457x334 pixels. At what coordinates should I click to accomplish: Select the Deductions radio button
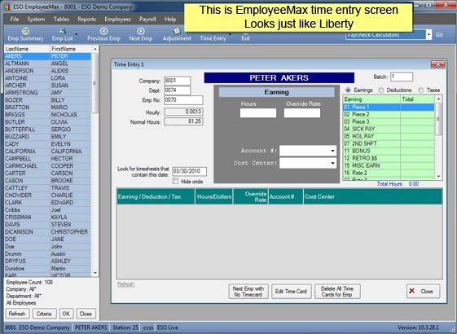[380, 90]
